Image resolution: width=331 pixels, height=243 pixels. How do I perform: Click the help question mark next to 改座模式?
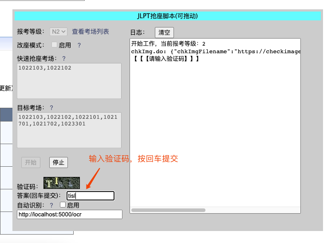pos(79,45)
